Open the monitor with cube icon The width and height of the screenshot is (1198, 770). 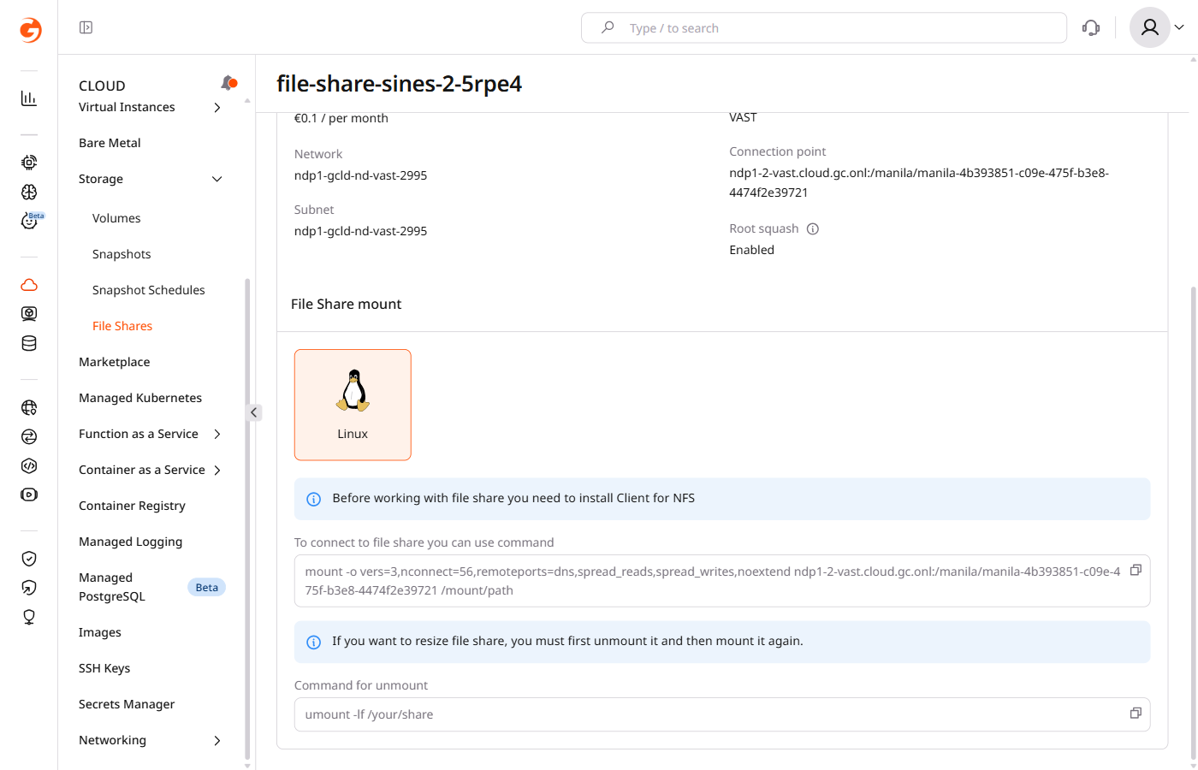[29, 314]
